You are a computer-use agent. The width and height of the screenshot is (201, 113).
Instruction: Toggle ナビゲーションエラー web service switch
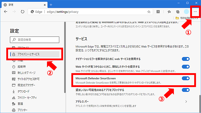[186, 59]
